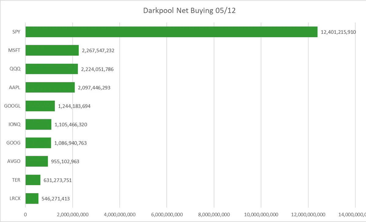Click the QQQ axis label
Image resolution: width=366 pixels, height=222 pixels.
(x=15, y=69)
